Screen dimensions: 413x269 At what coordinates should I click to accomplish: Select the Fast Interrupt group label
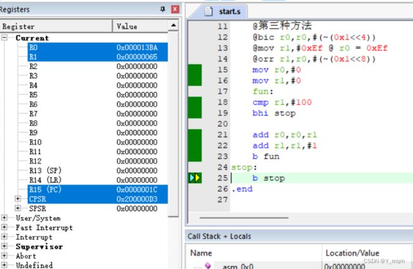44,228
